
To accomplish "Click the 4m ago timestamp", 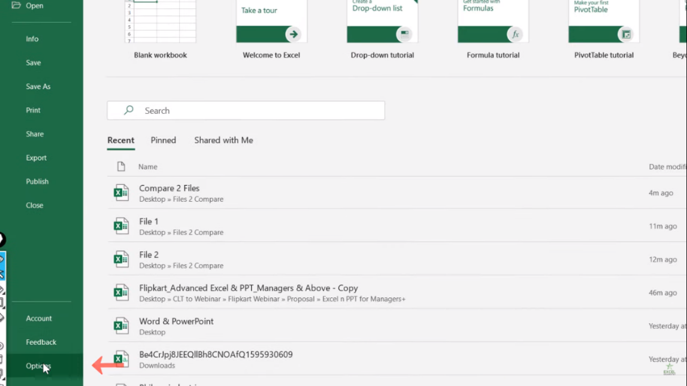I will click(661, 193).
